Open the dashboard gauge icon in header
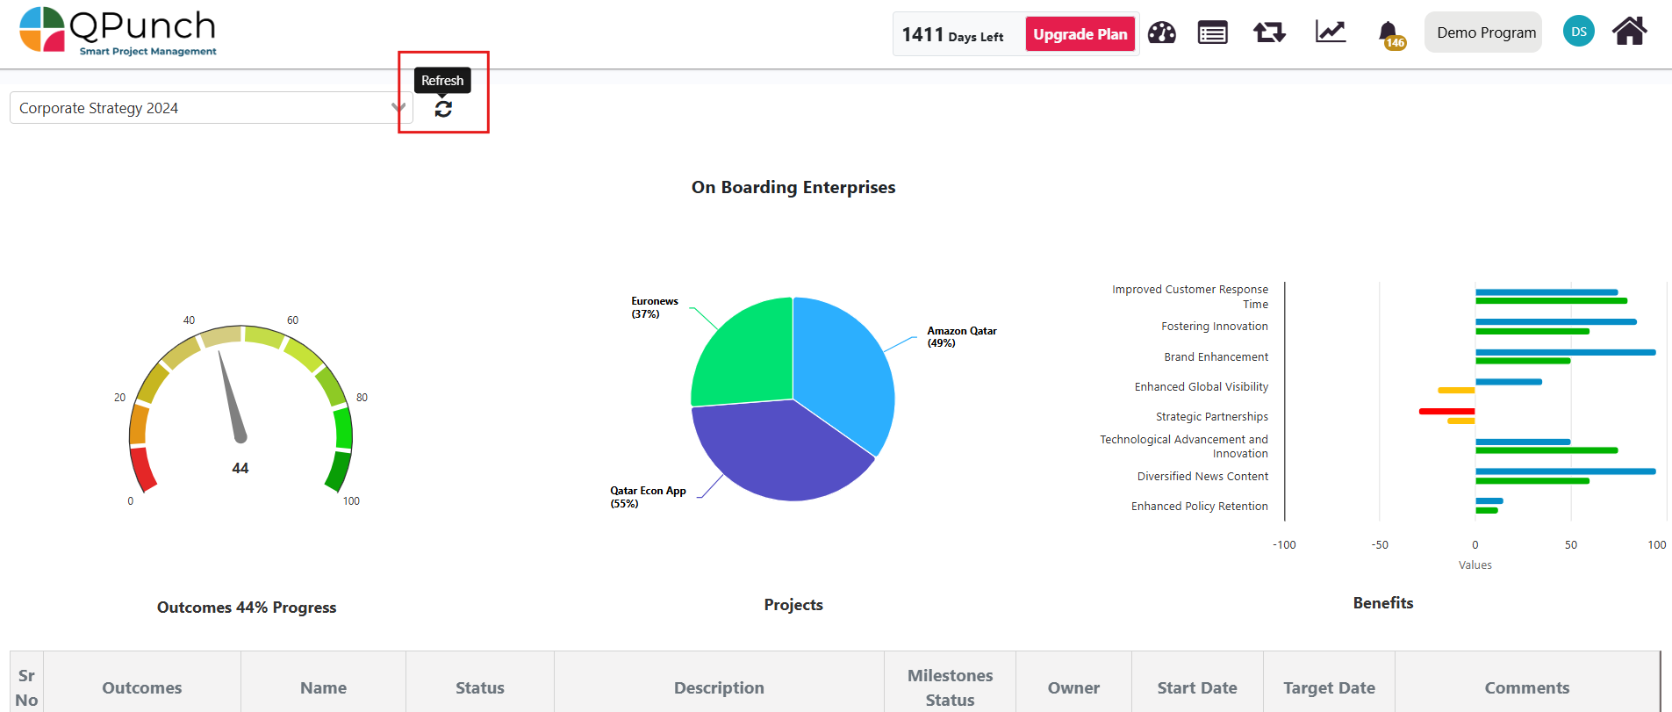 point(1161,33)
